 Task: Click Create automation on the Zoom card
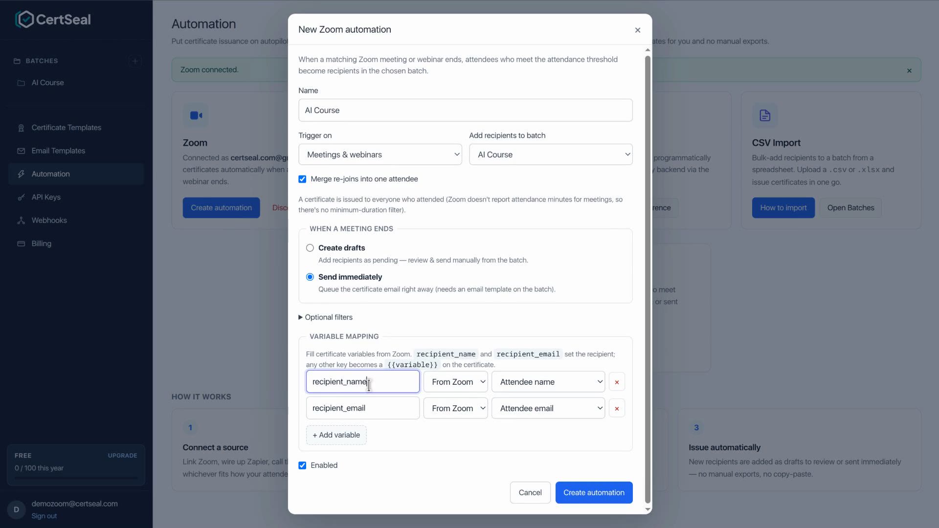[221, 208]
